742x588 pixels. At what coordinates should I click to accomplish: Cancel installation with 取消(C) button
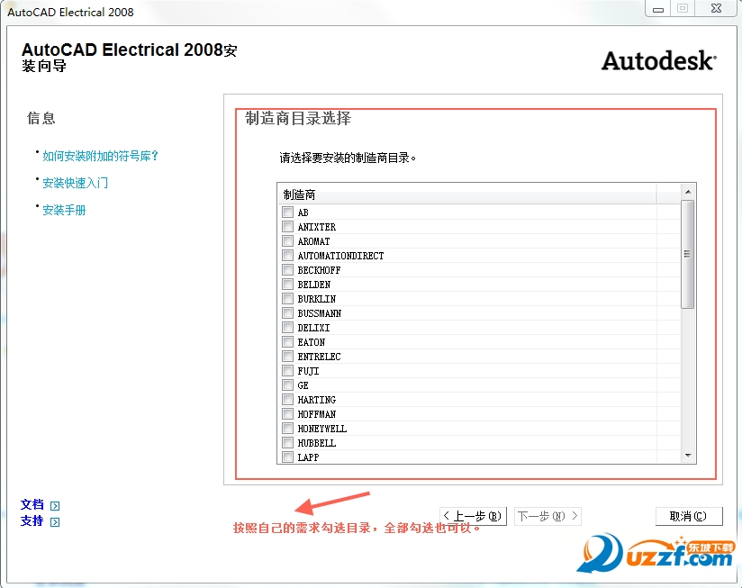(x=689, y=516)
